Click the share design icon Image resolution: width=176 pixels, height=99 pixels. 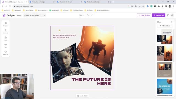[167, 15]
